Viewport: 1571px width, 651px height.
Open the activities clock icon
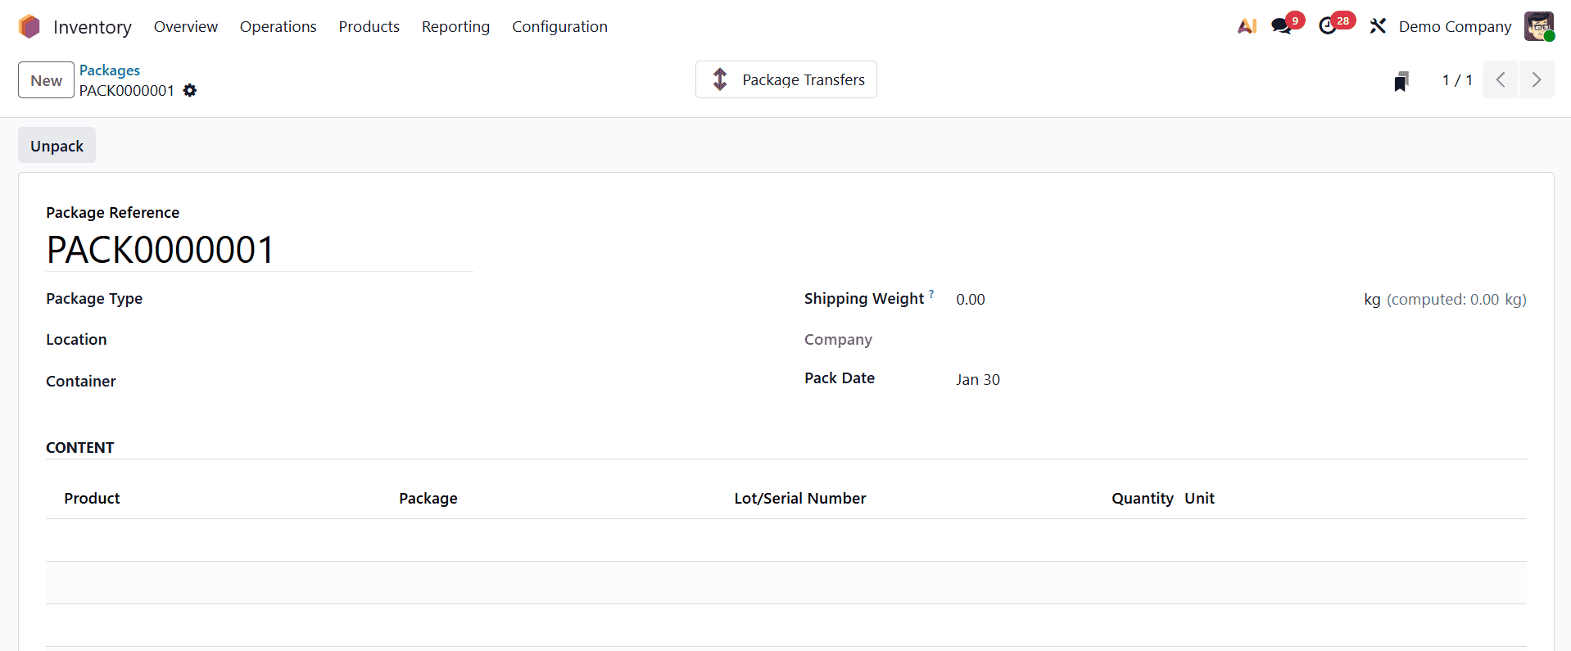(1329, 25)
